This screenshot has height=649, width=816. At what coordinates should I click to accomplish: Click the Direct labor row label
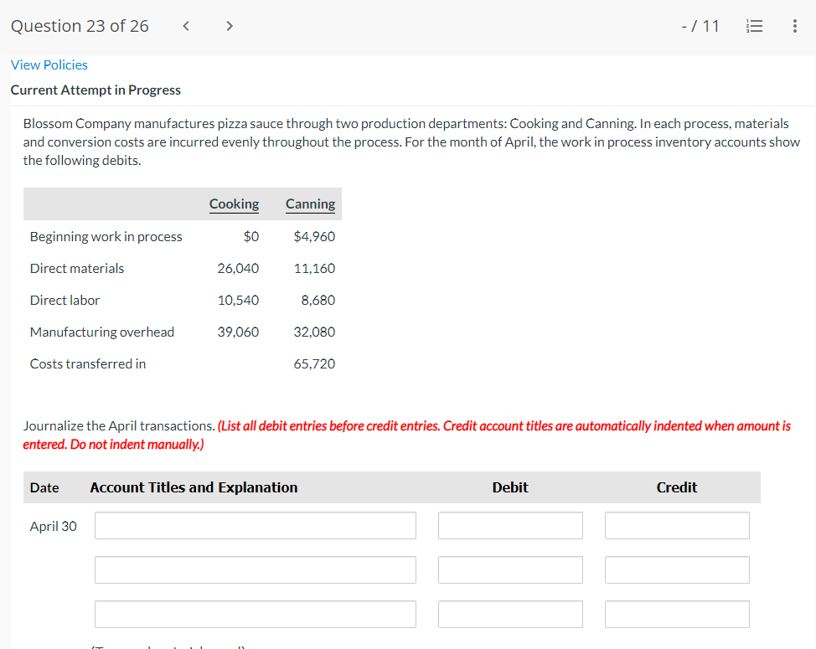pyautogui.click(x=65, y=300)
